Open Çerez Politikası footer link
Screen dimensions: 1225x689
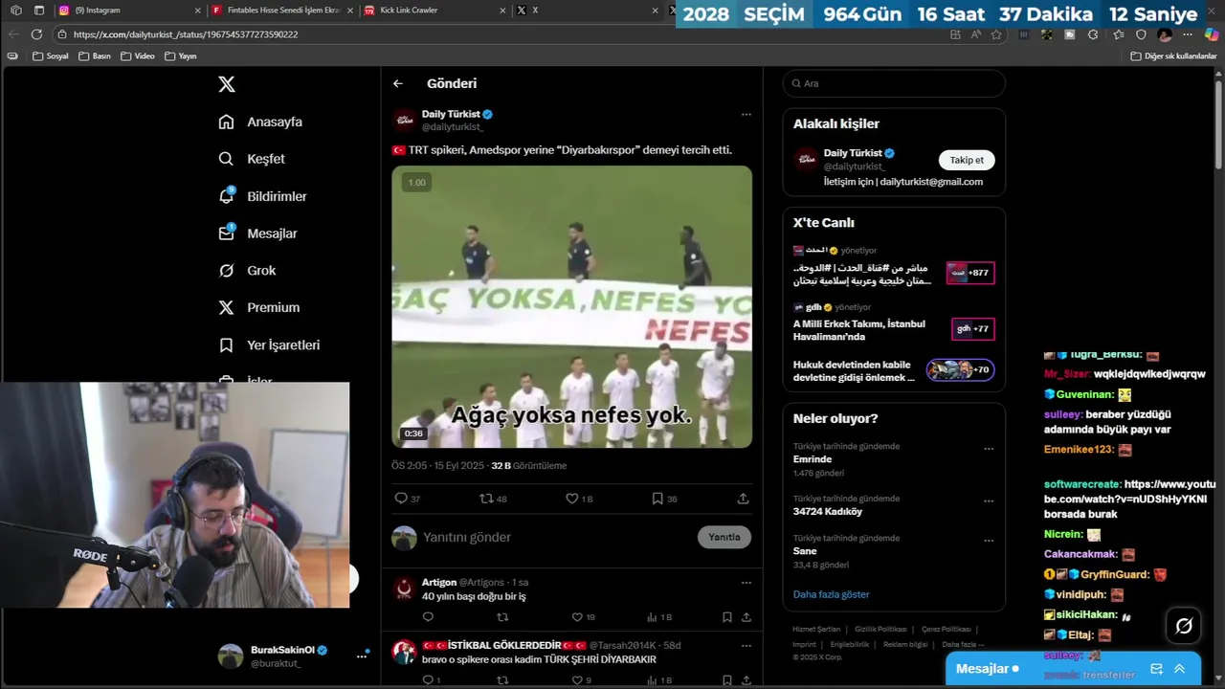[946, 629]
